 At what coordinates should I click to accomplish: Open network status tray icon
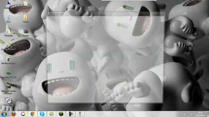pyautogui.click(x=188, y=114)
